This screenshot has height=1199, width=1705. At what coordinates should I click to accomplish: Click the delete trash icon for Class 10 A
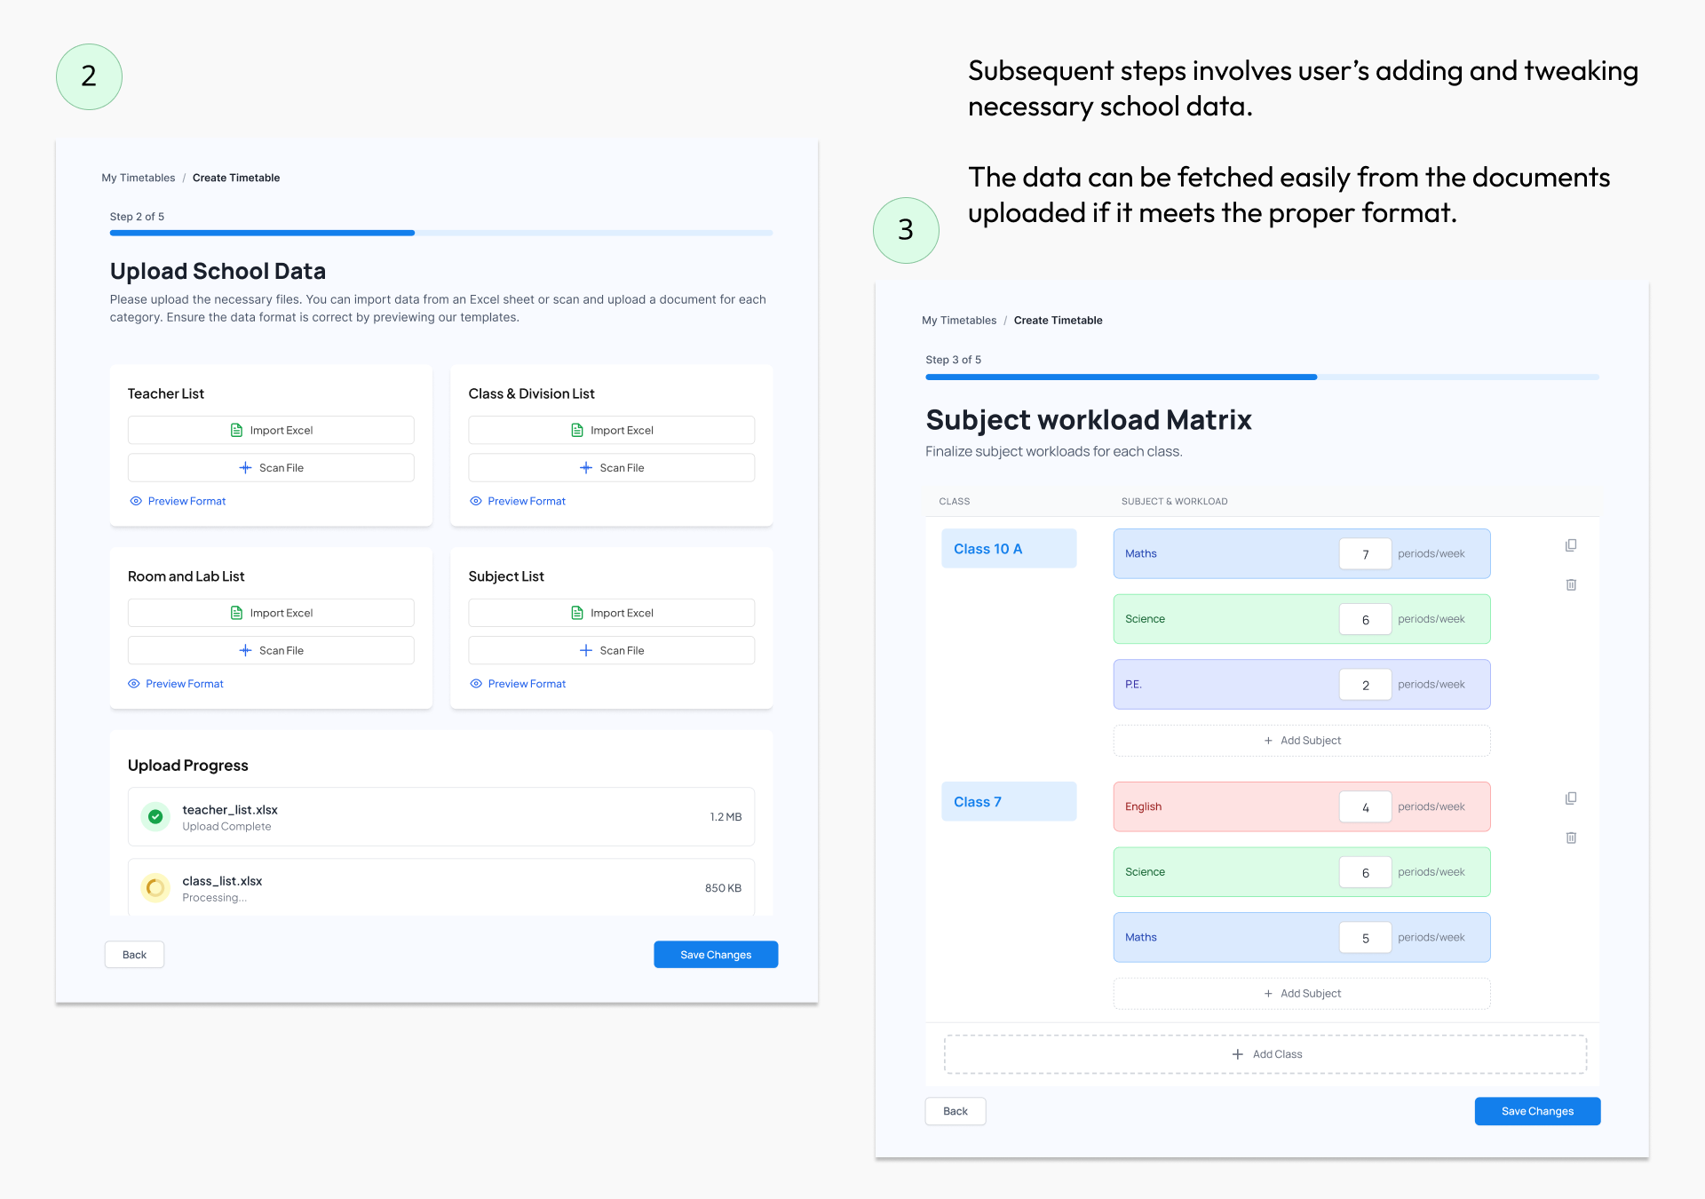click(x=1571, y=584)
